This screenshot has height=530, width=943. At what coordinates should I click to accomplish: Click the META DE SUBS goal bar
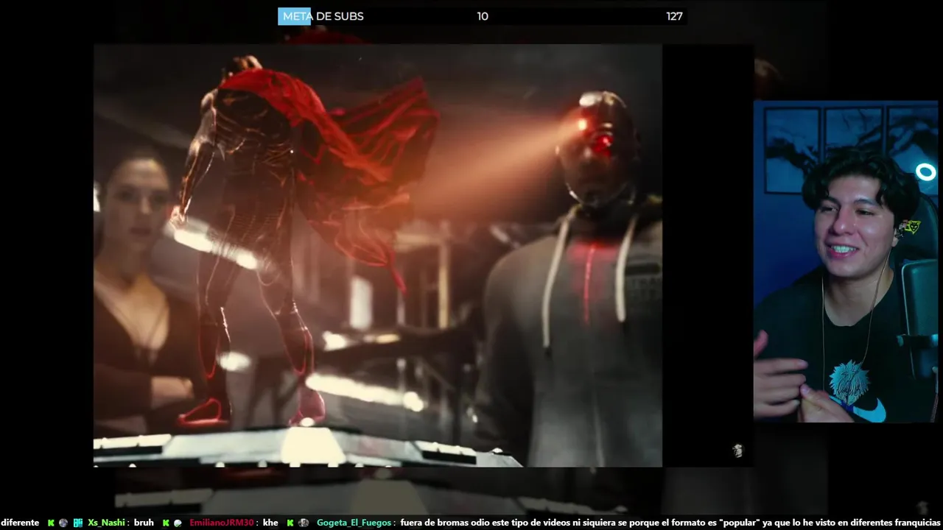click(482, 16)
